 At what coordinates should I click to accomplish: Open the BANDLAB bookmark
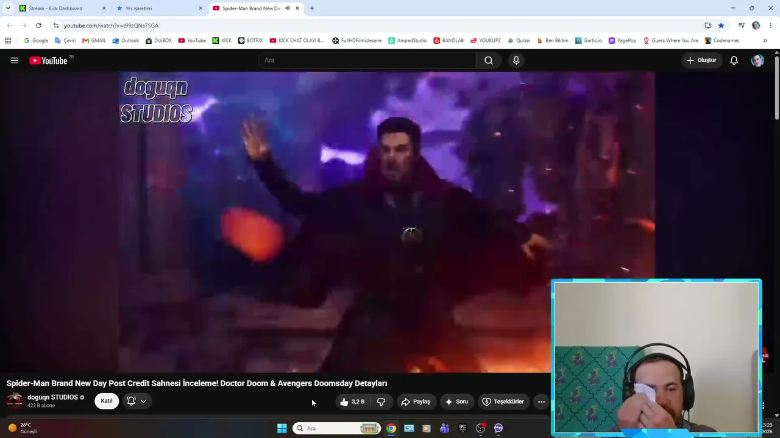(448, 41)
